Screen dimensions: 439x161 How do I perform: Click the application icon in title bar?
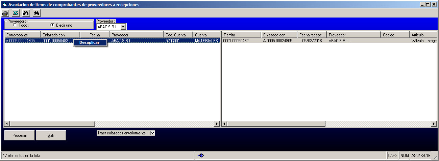point(4,5)
